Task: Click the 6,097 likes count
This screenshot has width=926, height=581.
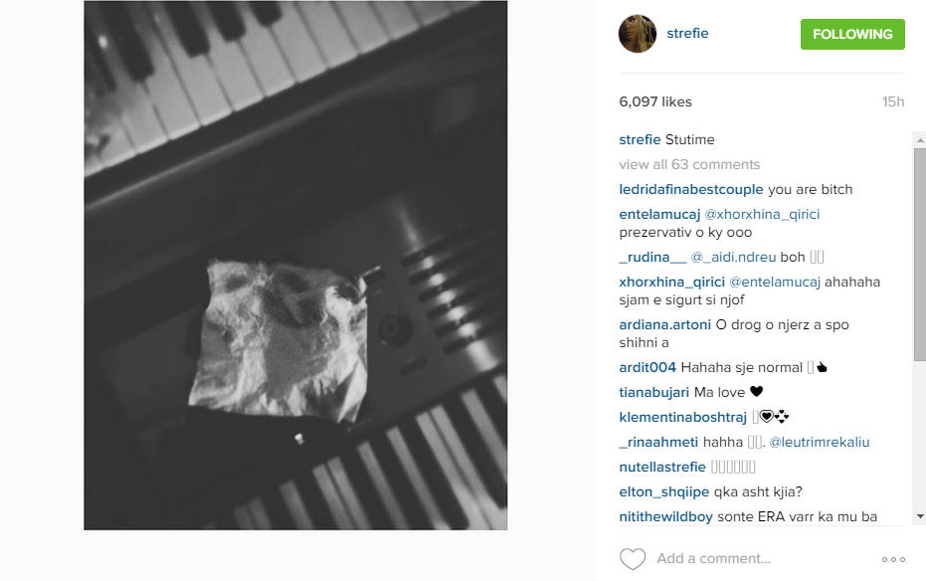Action: [x=654, y=101]
